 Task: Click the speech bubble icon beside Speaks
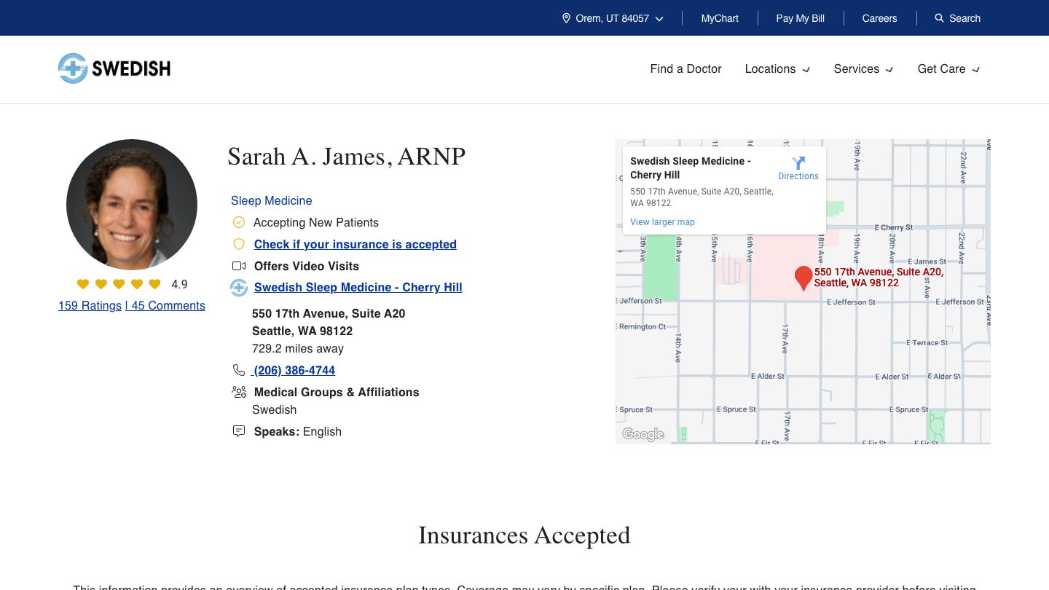[x=239, y=430]
